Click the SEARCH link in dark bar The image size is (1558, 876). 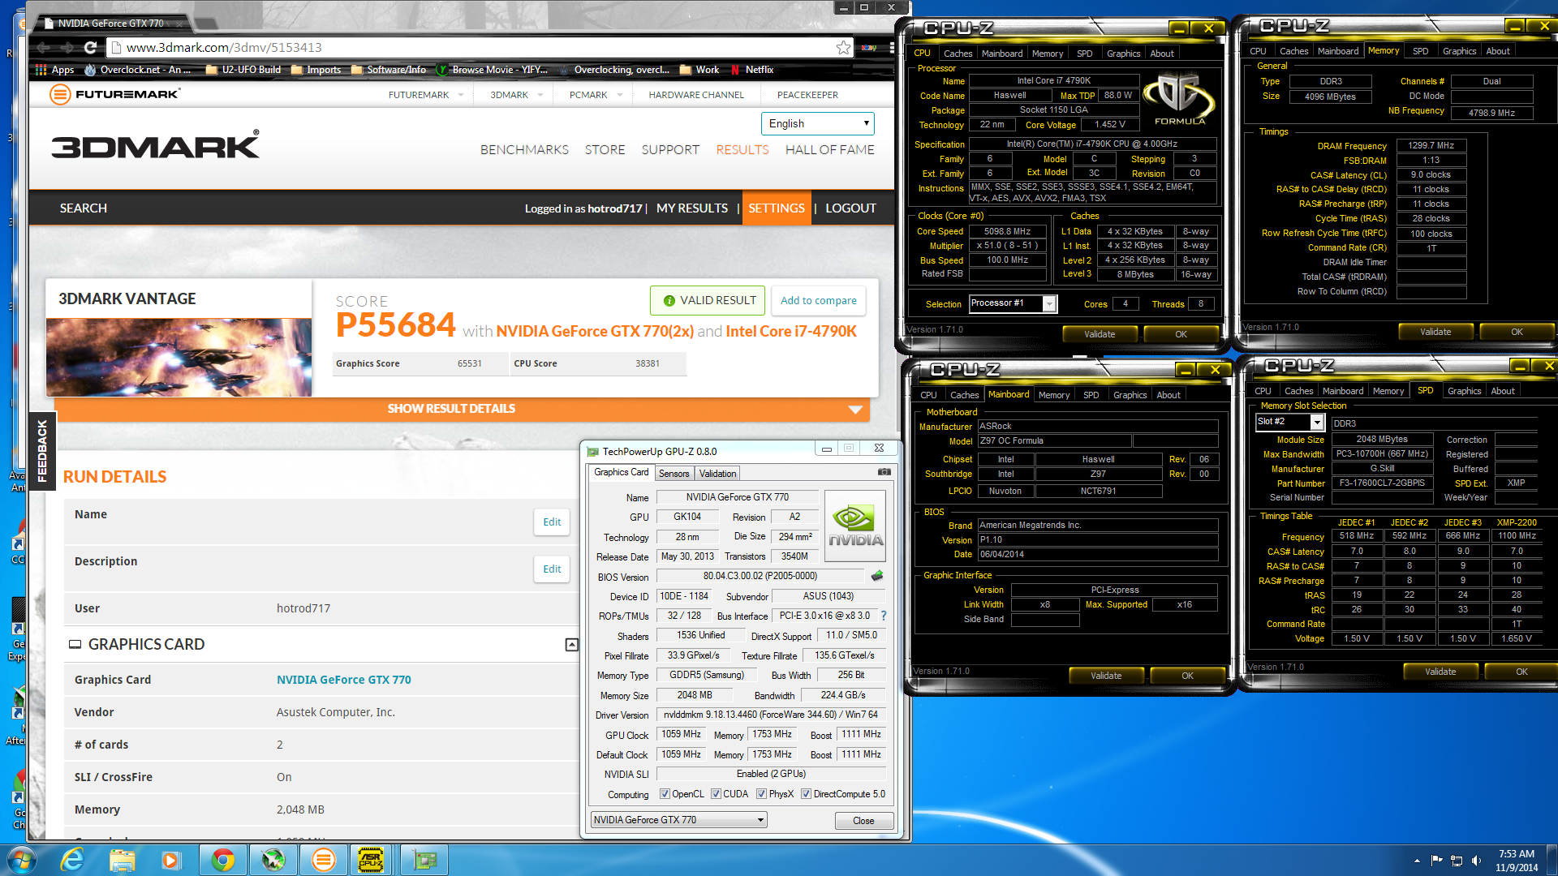83,208
